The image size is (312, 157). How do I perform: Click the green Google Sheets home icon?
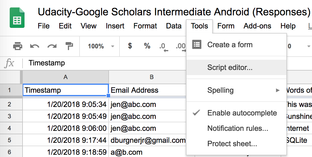(x=17, y=18)
